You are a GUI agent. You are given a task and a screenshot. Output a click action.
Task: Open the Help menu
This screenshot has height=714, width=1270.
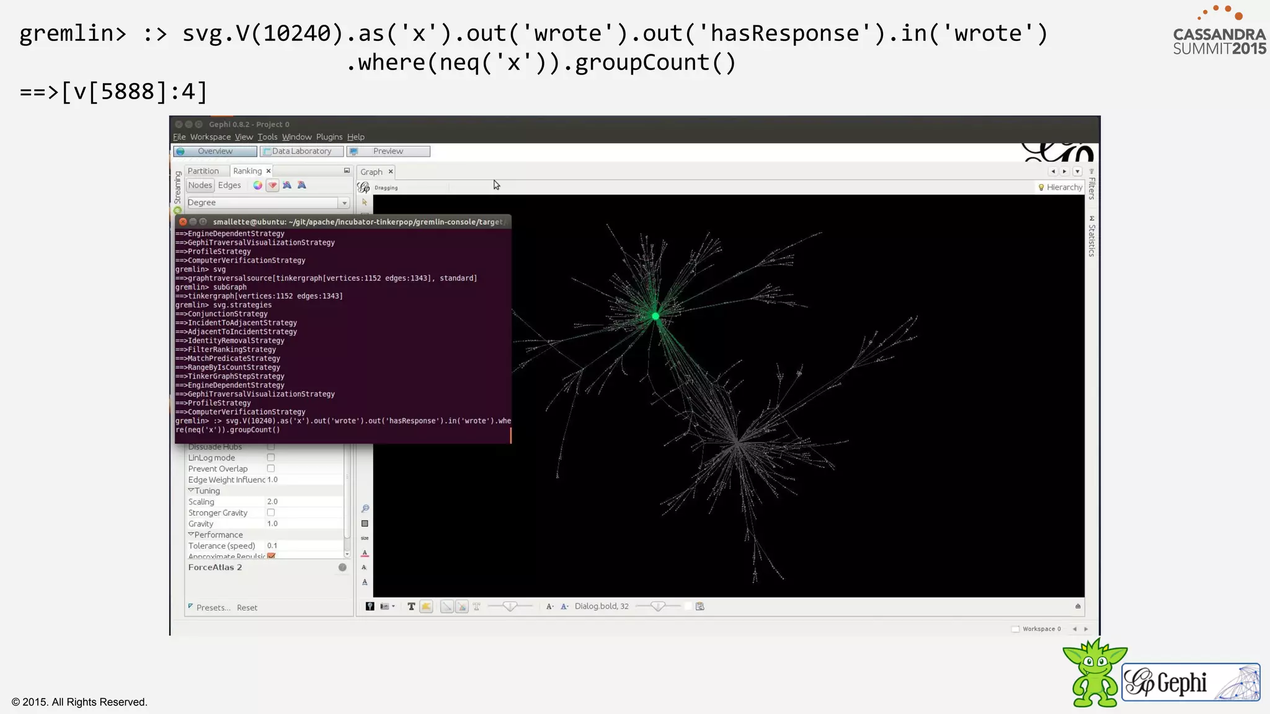tap(356, 137)
